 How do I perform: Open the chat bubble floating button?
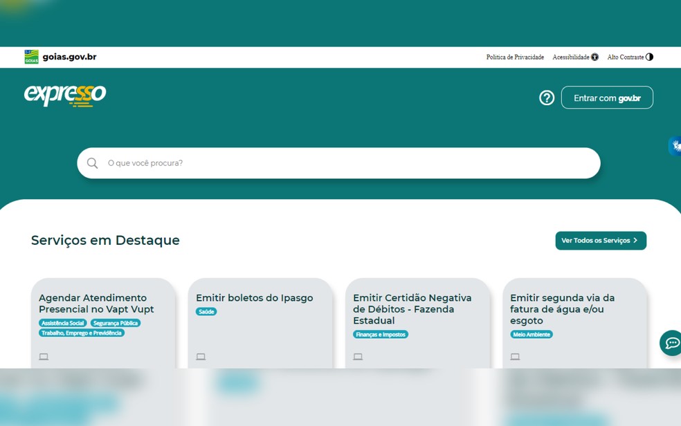(671, 343)
